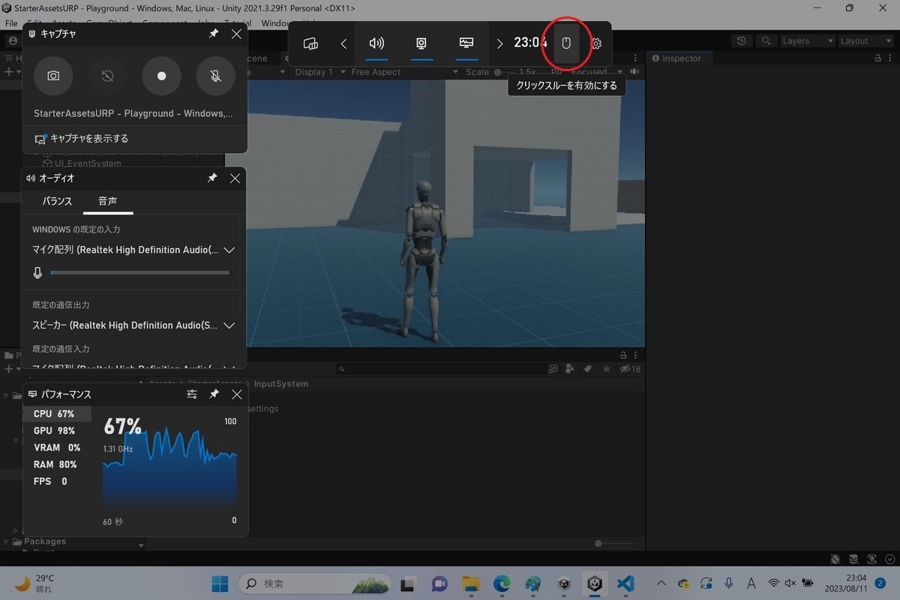Screen dimensions: 900x600
Task: Open the Layers dropdown
Action: tap(807, 41)
